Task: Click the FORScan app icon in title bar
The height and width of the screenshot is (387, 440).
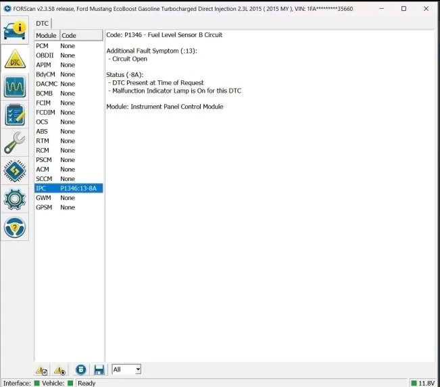Action: point(7,9)
